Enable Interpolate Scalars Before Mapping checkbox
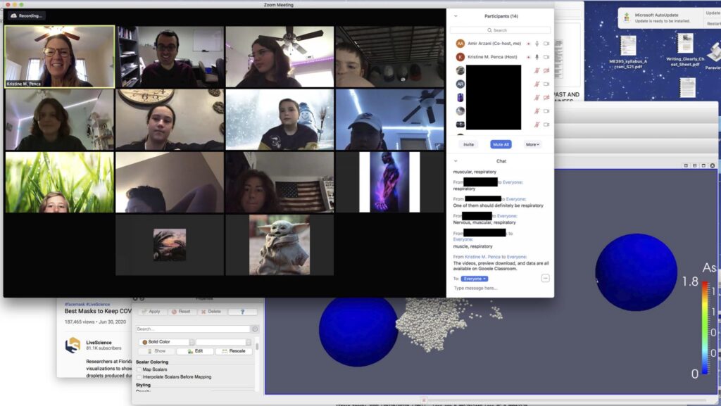The width and height of the screenshot is (721, 406). (x=139, y=376)
